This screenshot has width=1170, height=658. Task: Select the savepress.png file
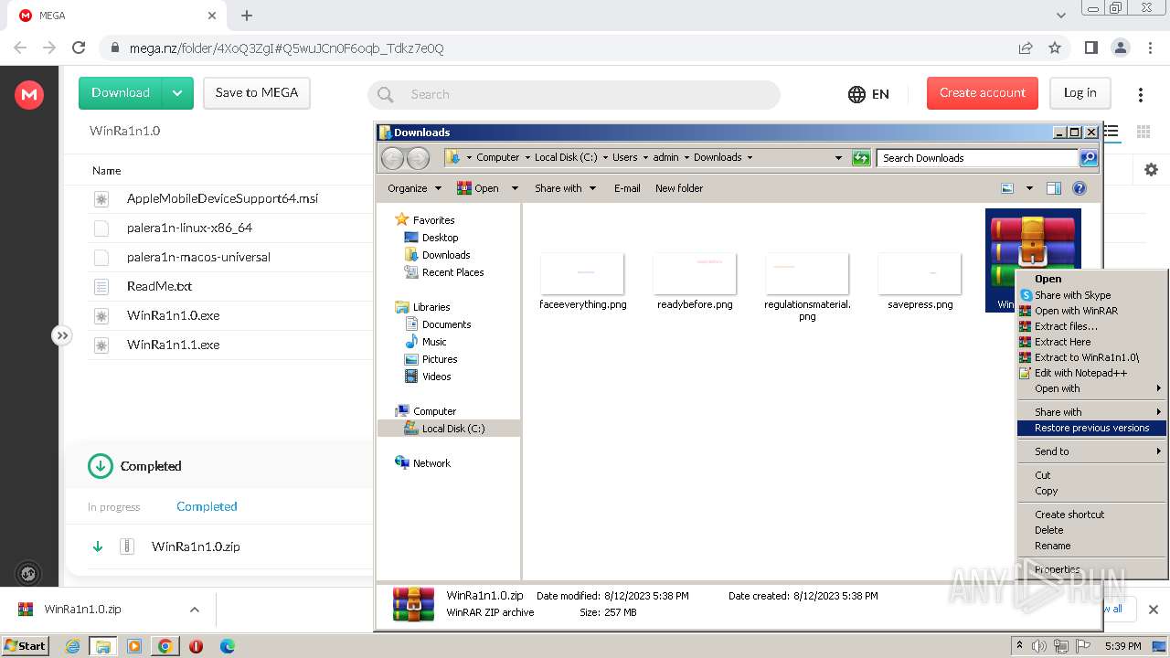point(920,281)
